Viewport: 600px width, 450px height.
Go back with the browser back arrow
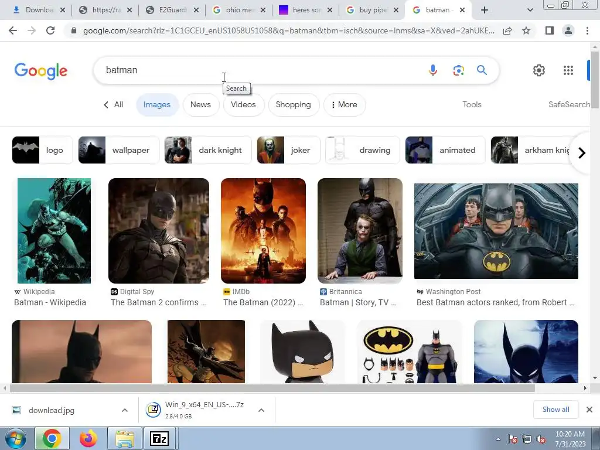(13, 30)
